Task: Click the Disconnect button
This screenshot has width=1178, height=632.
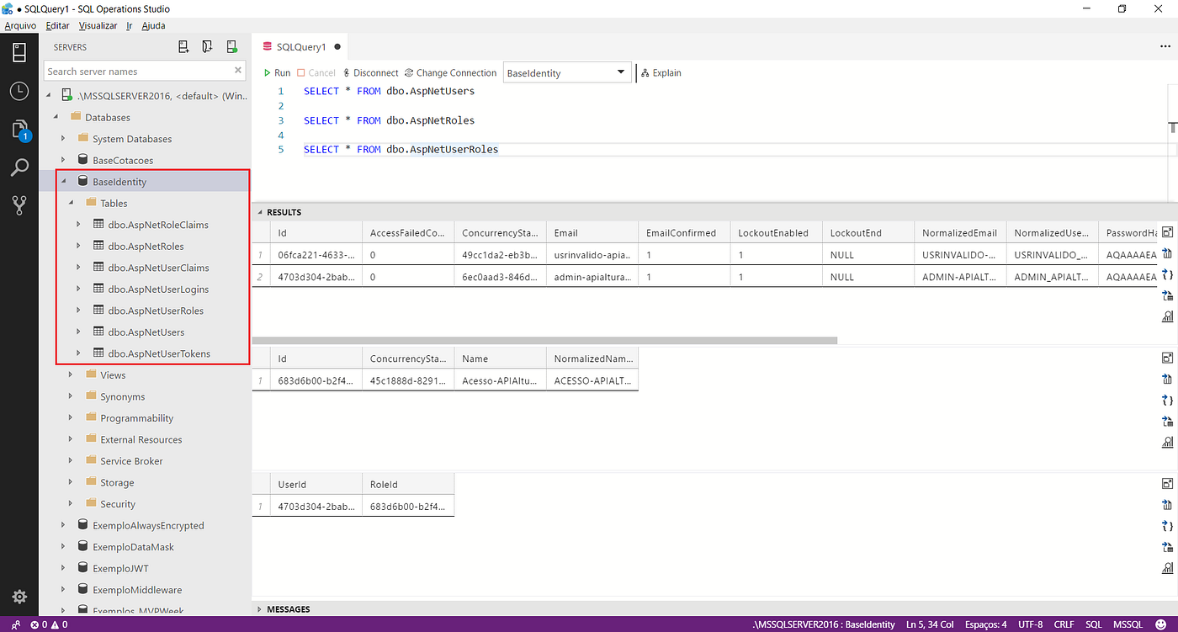Action: (x=370, y=73)
